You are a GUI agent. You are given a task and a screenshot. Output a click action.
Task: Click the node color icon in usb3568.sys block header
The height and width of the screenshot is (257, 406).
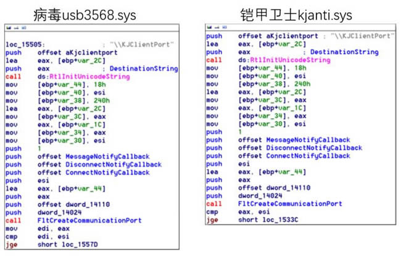click(7, 28)
